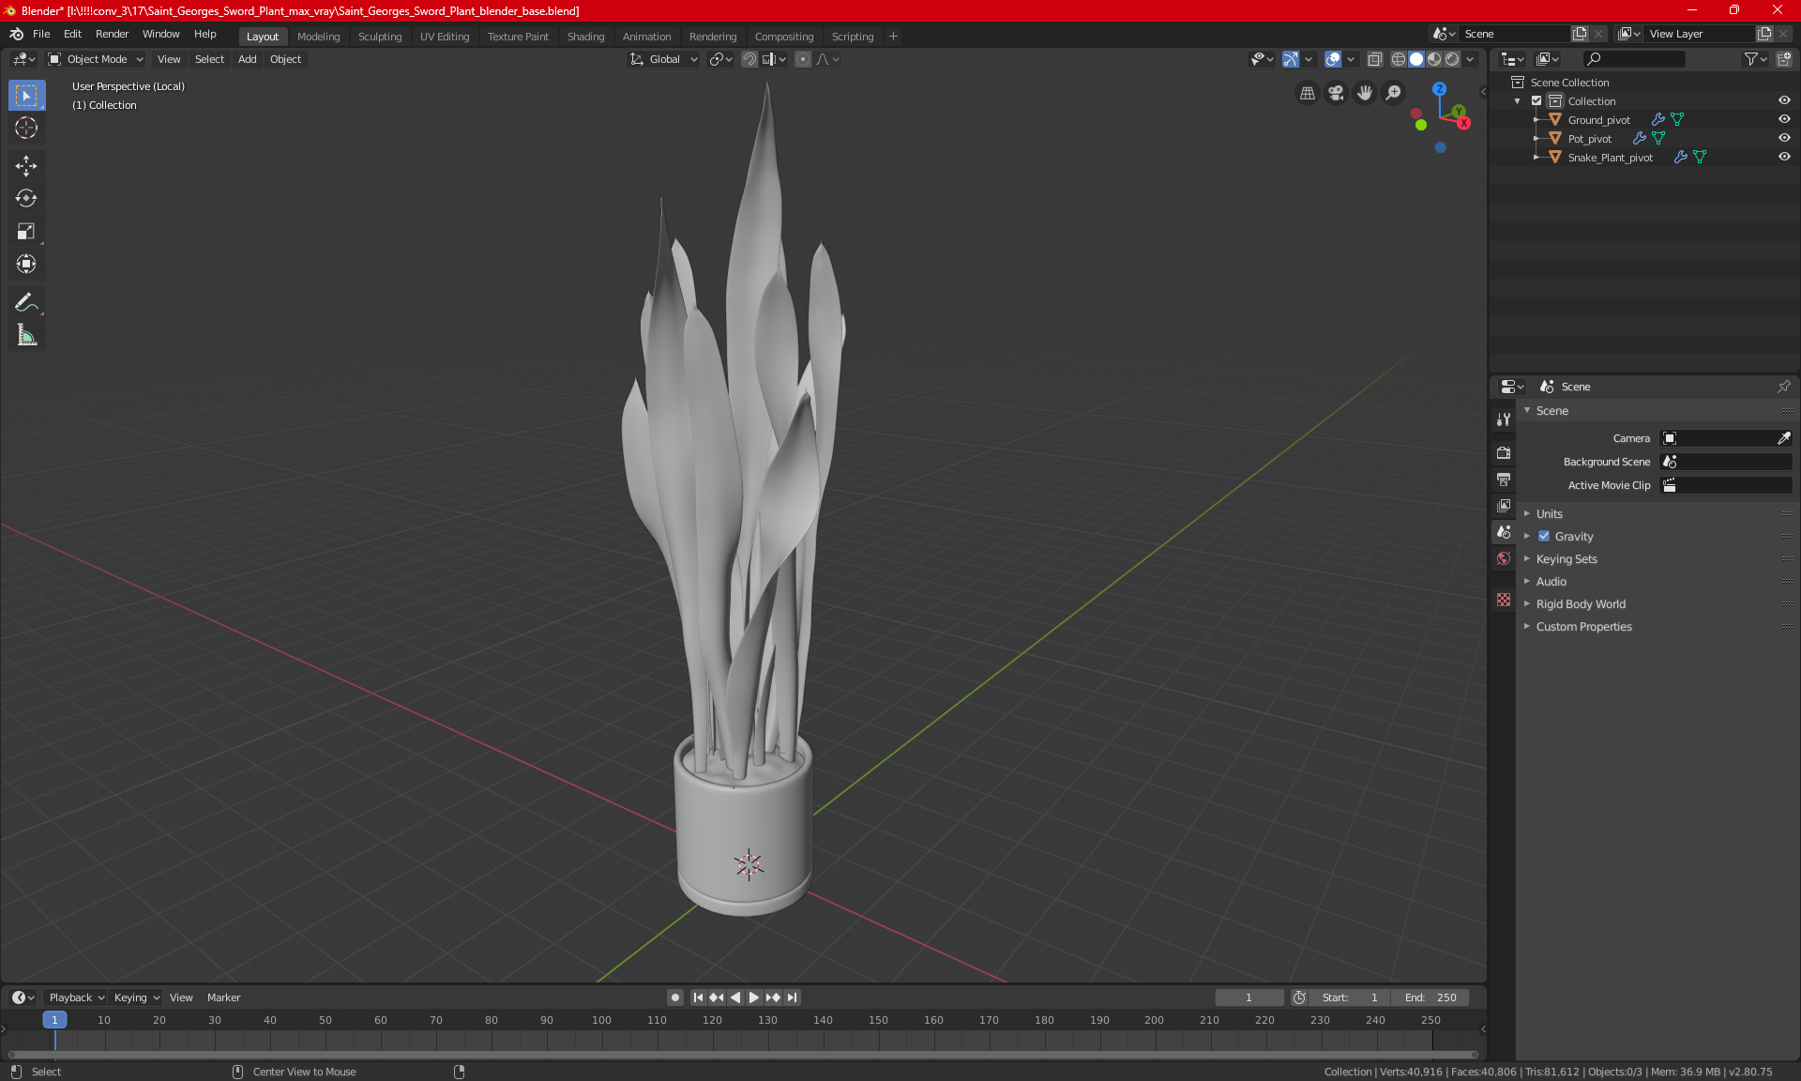Switch to the Modeling workspace tab
Viewport: 1801px width, 1081px height.
coord(318,37)
